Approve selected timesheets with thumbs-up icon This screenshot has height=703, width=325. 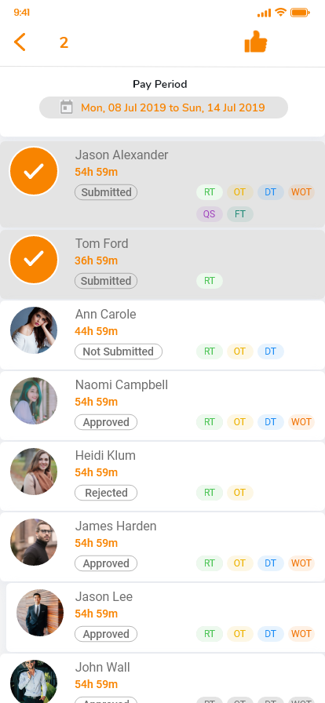point(255,42)
